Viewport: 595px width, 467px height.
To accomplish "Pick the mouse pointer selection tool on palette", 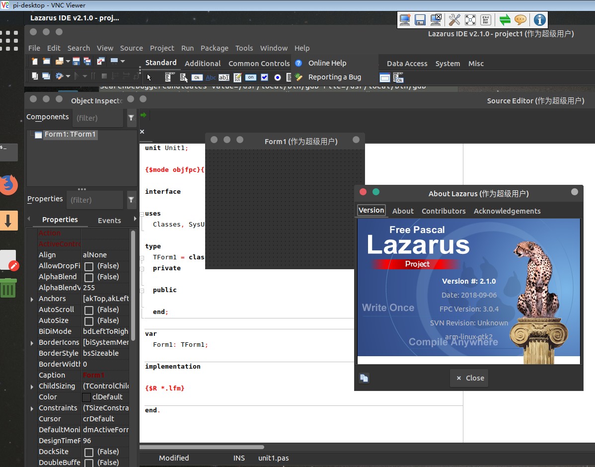I will coord(149,78).
